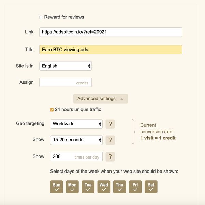Toggle the Sun day button

coord(57,187)
